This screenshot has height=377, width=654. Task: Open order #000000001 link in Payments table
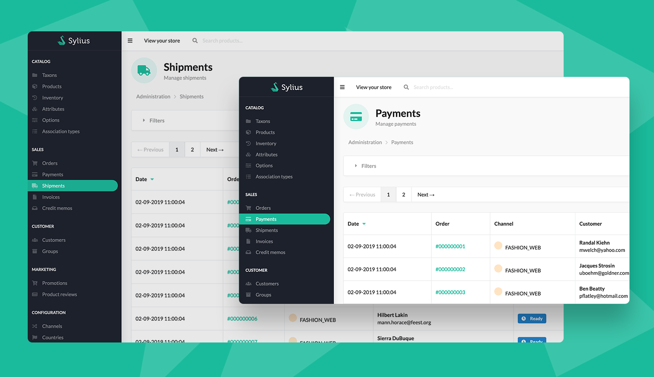(x=450, y=246)
